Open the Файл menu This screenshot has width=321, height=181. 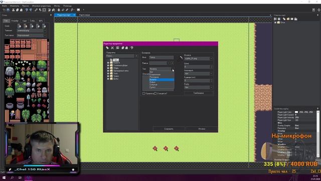(5, 6)
